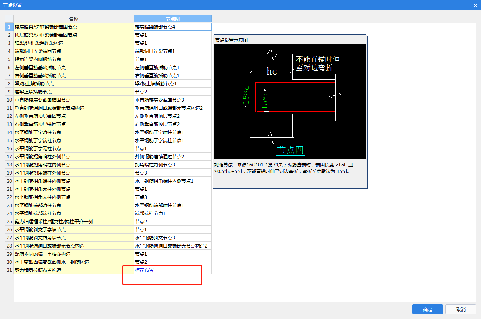This screenshot has height=319, width=481.
Task: Select the 拐角暗柱内侧节点3 cell
Action: coord(173,165)
